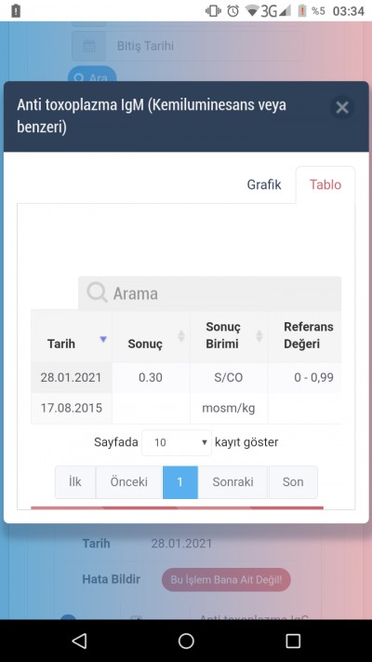The width and height of the screenshot is (372, 662).
Task: Jump to Son page
Action: tap(293, 482)
